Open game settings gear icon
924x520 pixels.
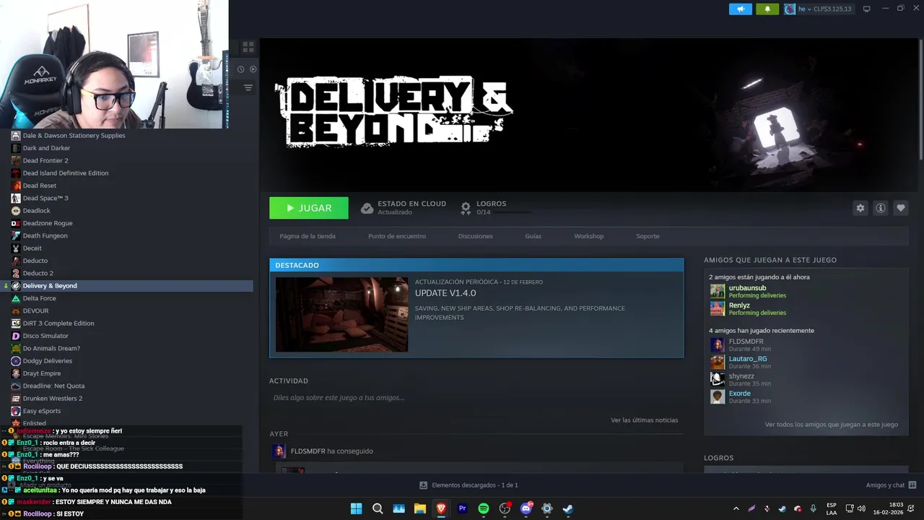click(860, 208)
